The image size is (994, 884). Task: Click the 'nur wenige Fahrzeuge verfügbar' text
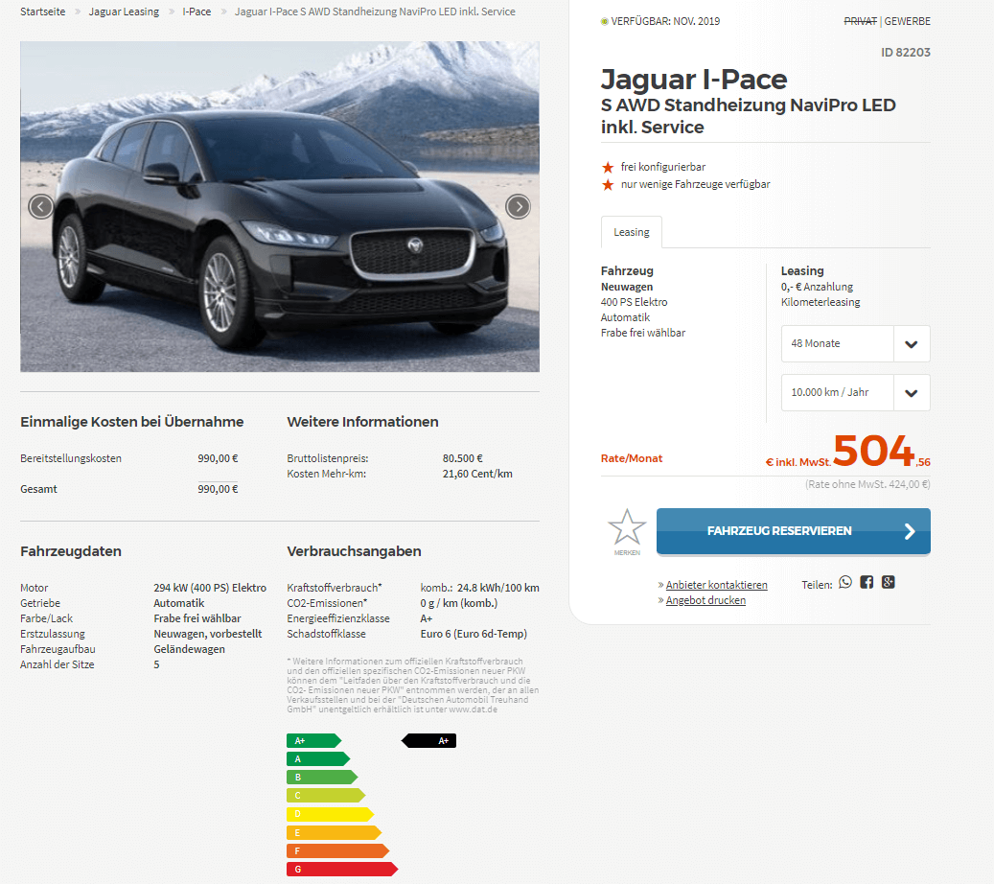coord(696,184)
